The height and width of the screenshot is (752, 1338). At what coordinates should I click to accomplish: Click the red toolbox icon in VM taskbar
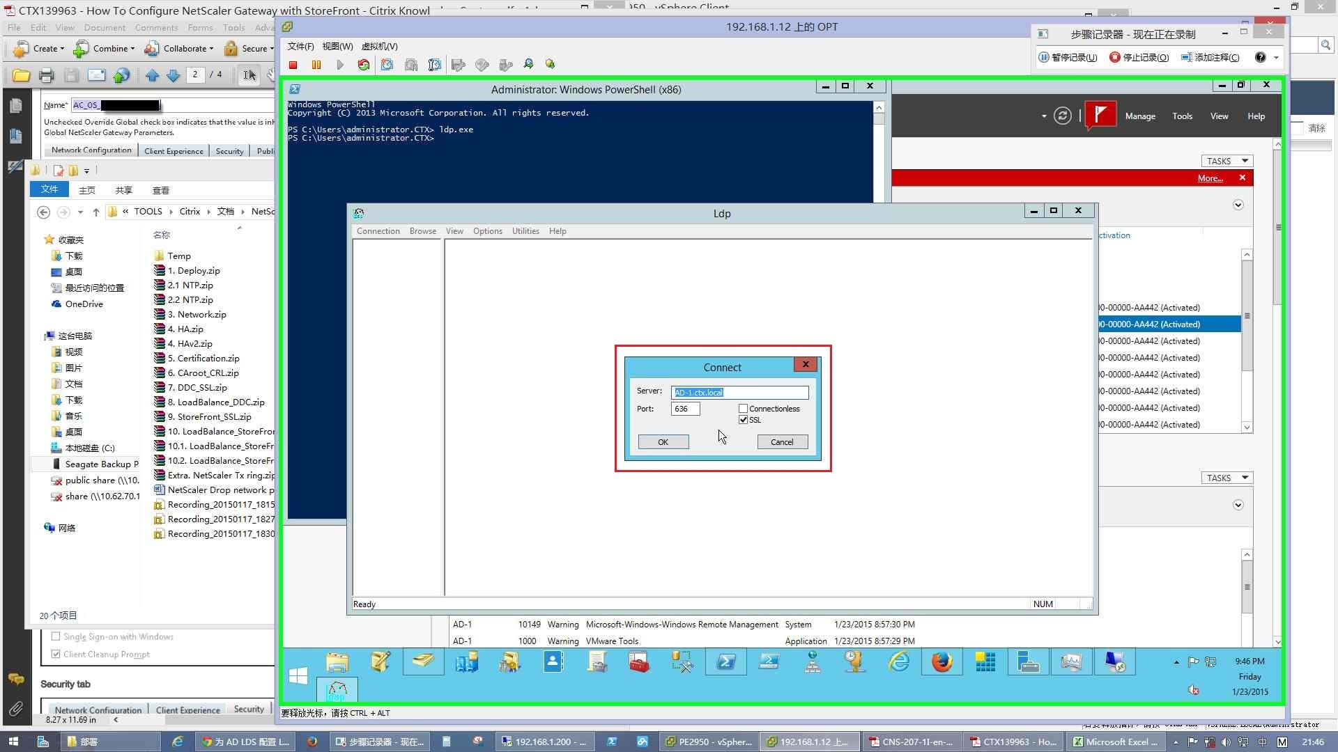click(x=639, y=662)
